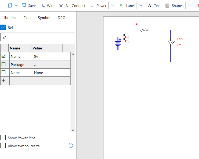This screenshot has width=199, height=159.
Task: Switch to the Libraries tab
Action: click(9, 18)
